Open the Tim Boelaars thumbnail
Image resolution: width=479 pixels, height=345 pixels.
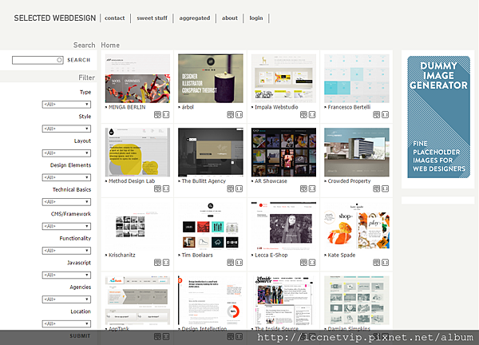pyautogui.click(x=211, y=226)
